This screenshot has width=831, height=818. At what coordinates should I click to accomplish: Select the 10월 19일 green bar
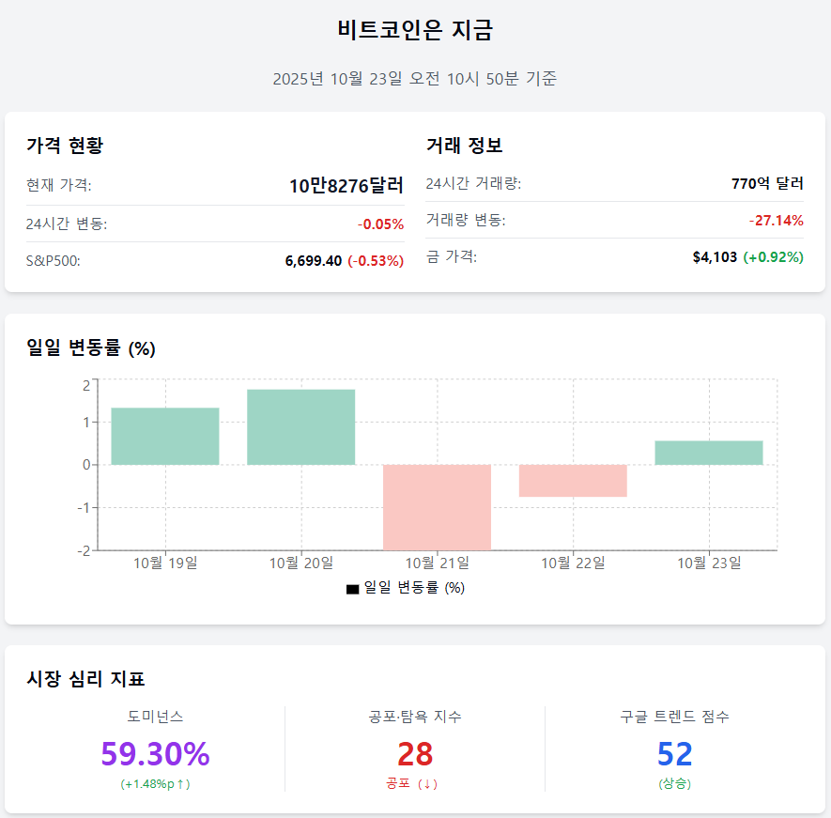click(x=165, y=436)
